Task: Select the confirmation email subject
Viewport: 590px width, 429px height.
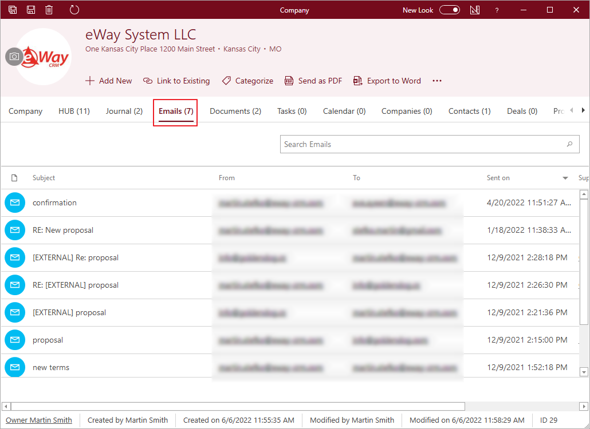Action: (54, 202)
